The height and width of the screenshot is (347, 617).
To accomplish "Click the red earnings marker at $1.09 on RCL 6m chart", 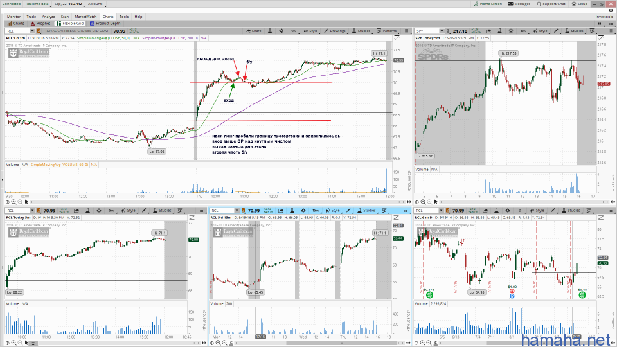I will [x=512, y=291].
